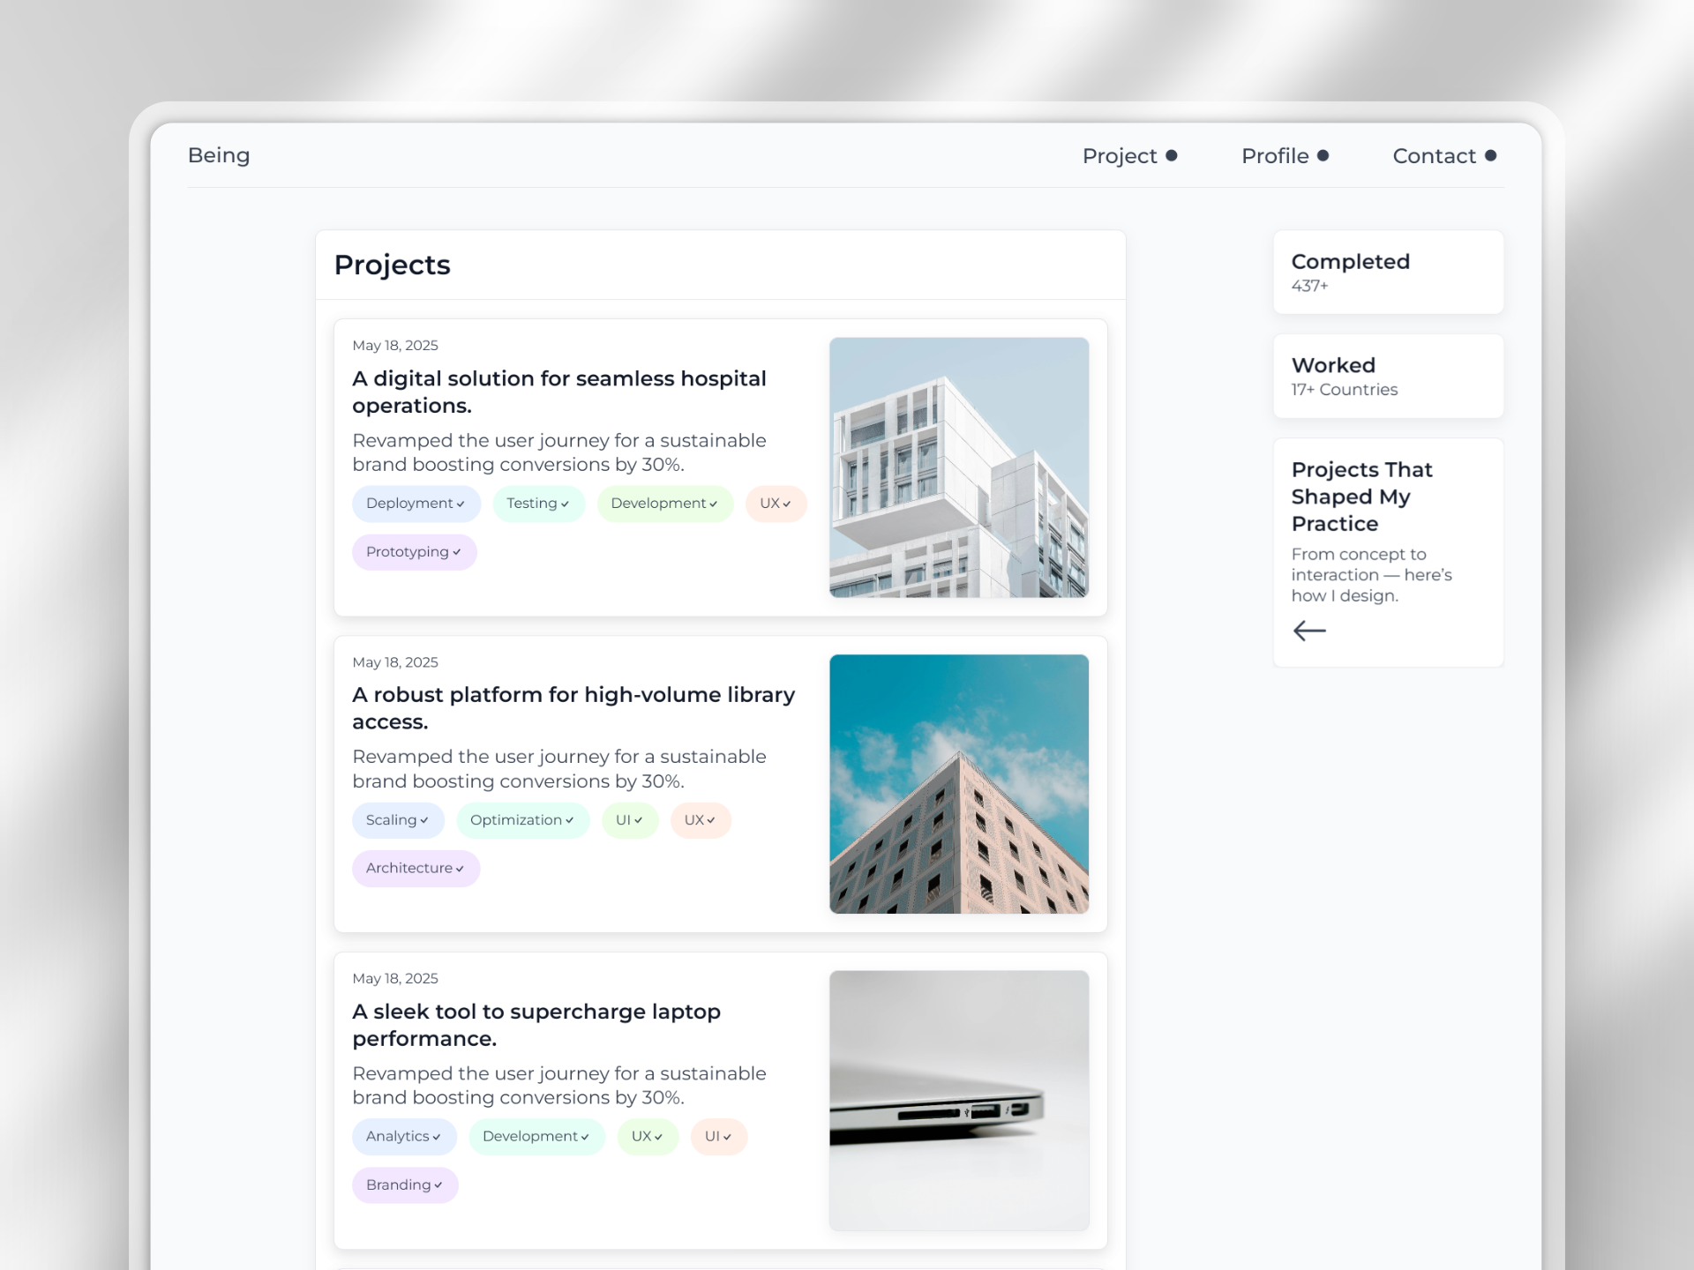Open the Project navigation item
This screenshot has height=1270, width=1694.
click(x=1120, y=155)
